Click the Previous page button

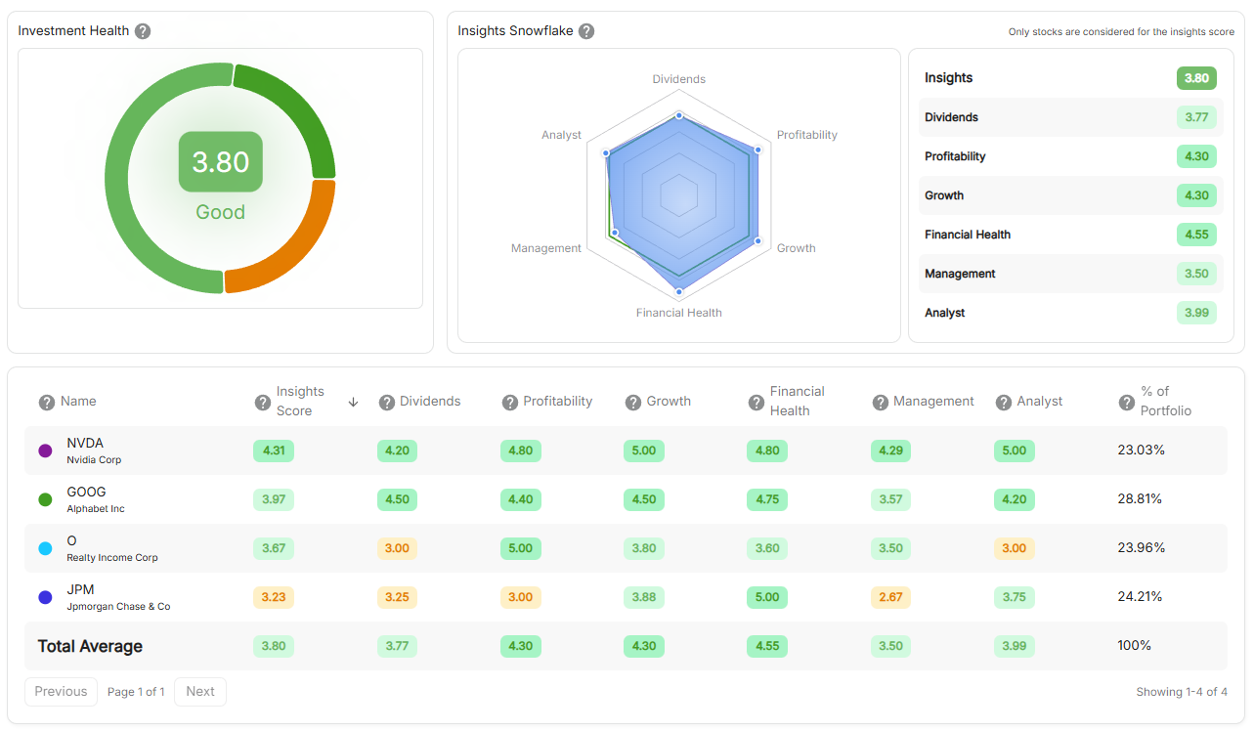point(61,691)
